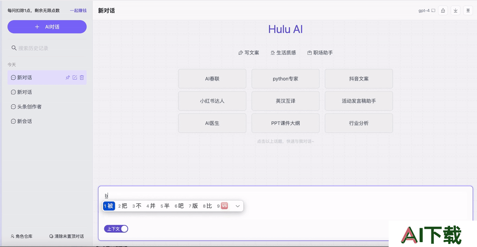Image resolution: width=477 pixels, height=247 pixels.
Task: Click the double-chevron scroll-to-bottom icon
Action: point(468,11)
